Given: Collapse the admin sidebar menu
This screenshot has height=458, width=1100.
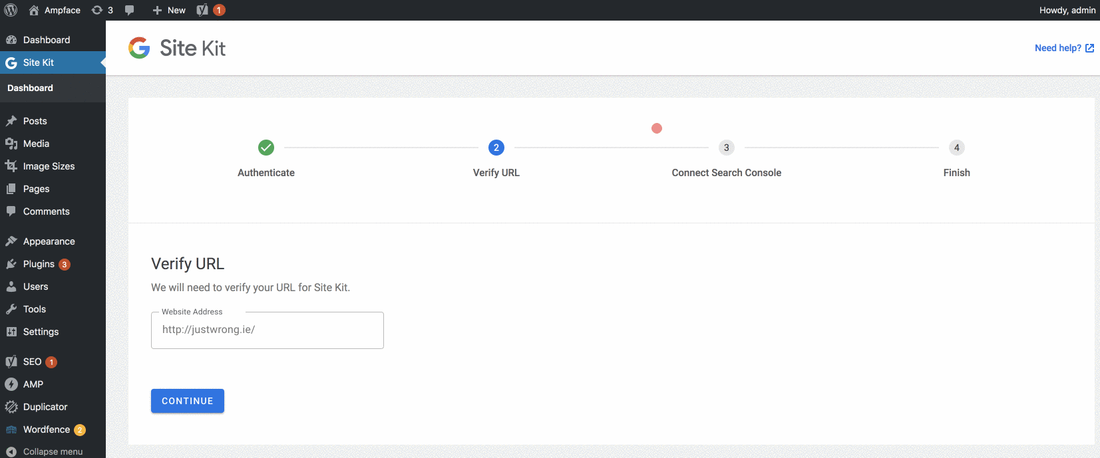Looking at the screenshot, I should [53, 451].
